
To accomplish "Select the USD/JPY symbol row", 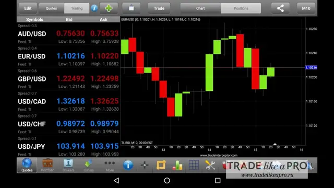I will 68,147.
